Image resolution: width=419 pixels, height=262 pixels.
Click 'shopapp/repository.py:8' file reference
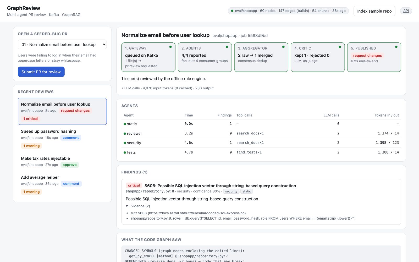coord(150,191)
